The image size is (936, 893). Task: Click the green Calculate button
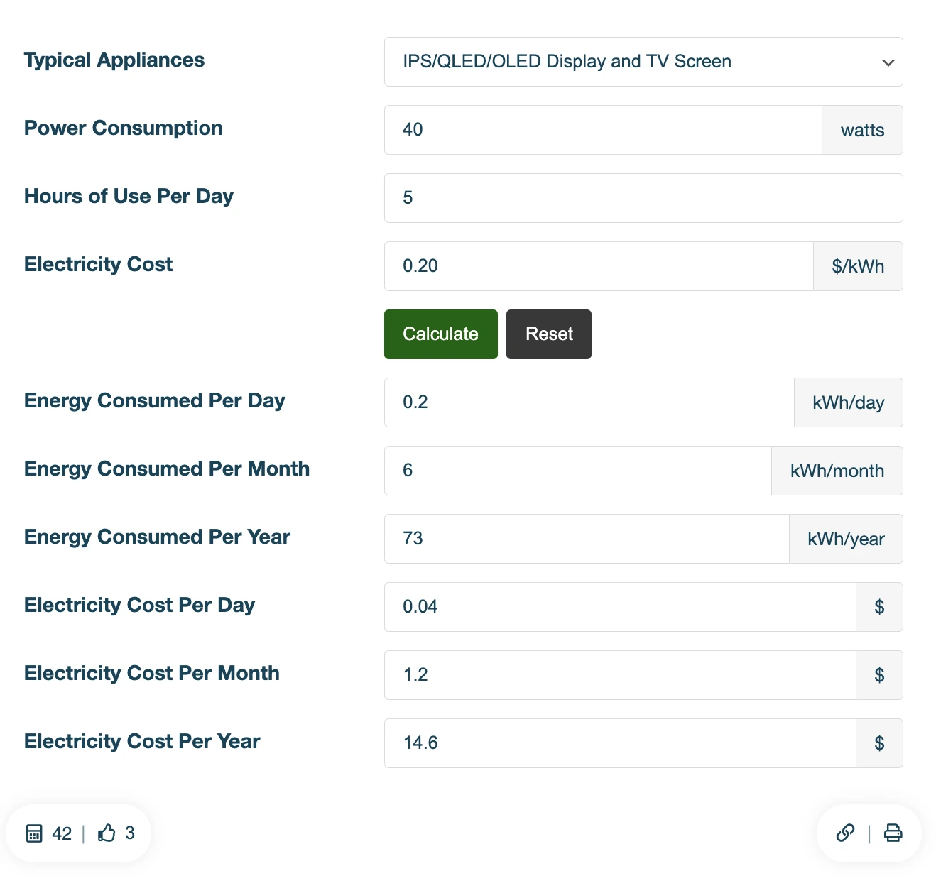point(441,334)
